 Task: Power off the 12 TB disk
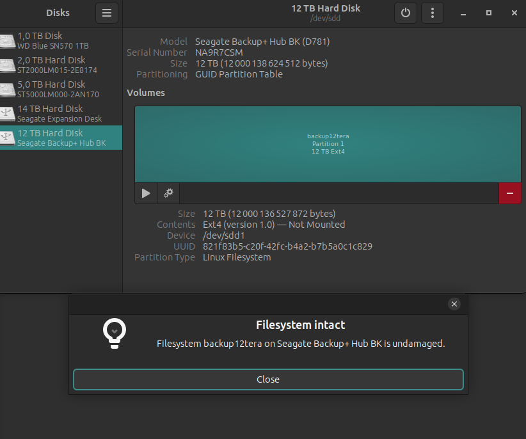(x=405, y=13)
